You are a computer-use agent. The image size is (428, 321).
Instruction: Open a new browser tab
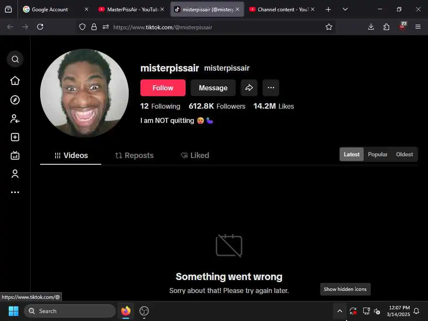(329, 10)
